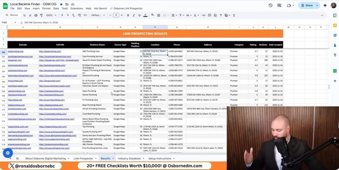Viewport: 339px width, 170px height.
Task: Open Google Maps side panel icon
Action: [x=335, y=55]
